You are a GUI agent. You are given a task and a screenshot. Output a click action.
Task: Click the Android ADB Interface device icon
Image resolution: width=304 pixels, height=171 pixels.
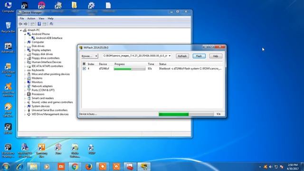click(x=33, y=38)
